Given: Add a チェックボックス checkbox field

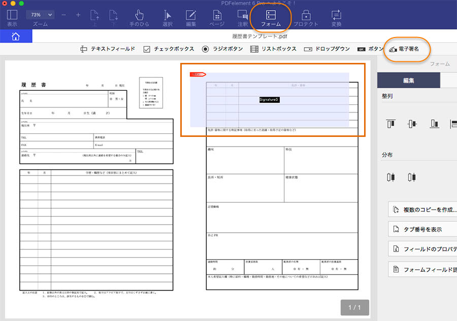Looking at the screenshot, I should coord(169,49).
